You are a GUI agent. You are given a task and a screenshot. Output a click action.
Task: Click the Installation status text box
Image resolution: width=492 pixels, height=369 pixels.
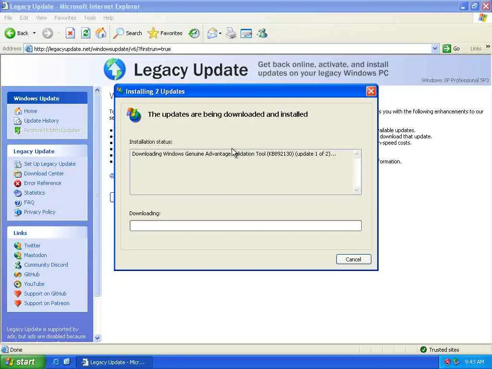click(246, 172)
